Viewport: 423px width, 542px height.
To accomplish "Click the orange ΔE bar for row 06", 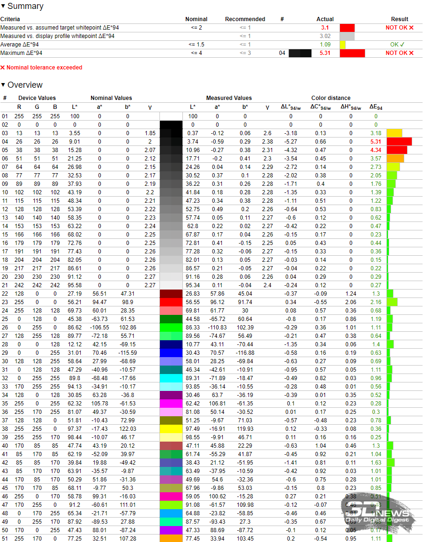I will [x=395, y=158].
